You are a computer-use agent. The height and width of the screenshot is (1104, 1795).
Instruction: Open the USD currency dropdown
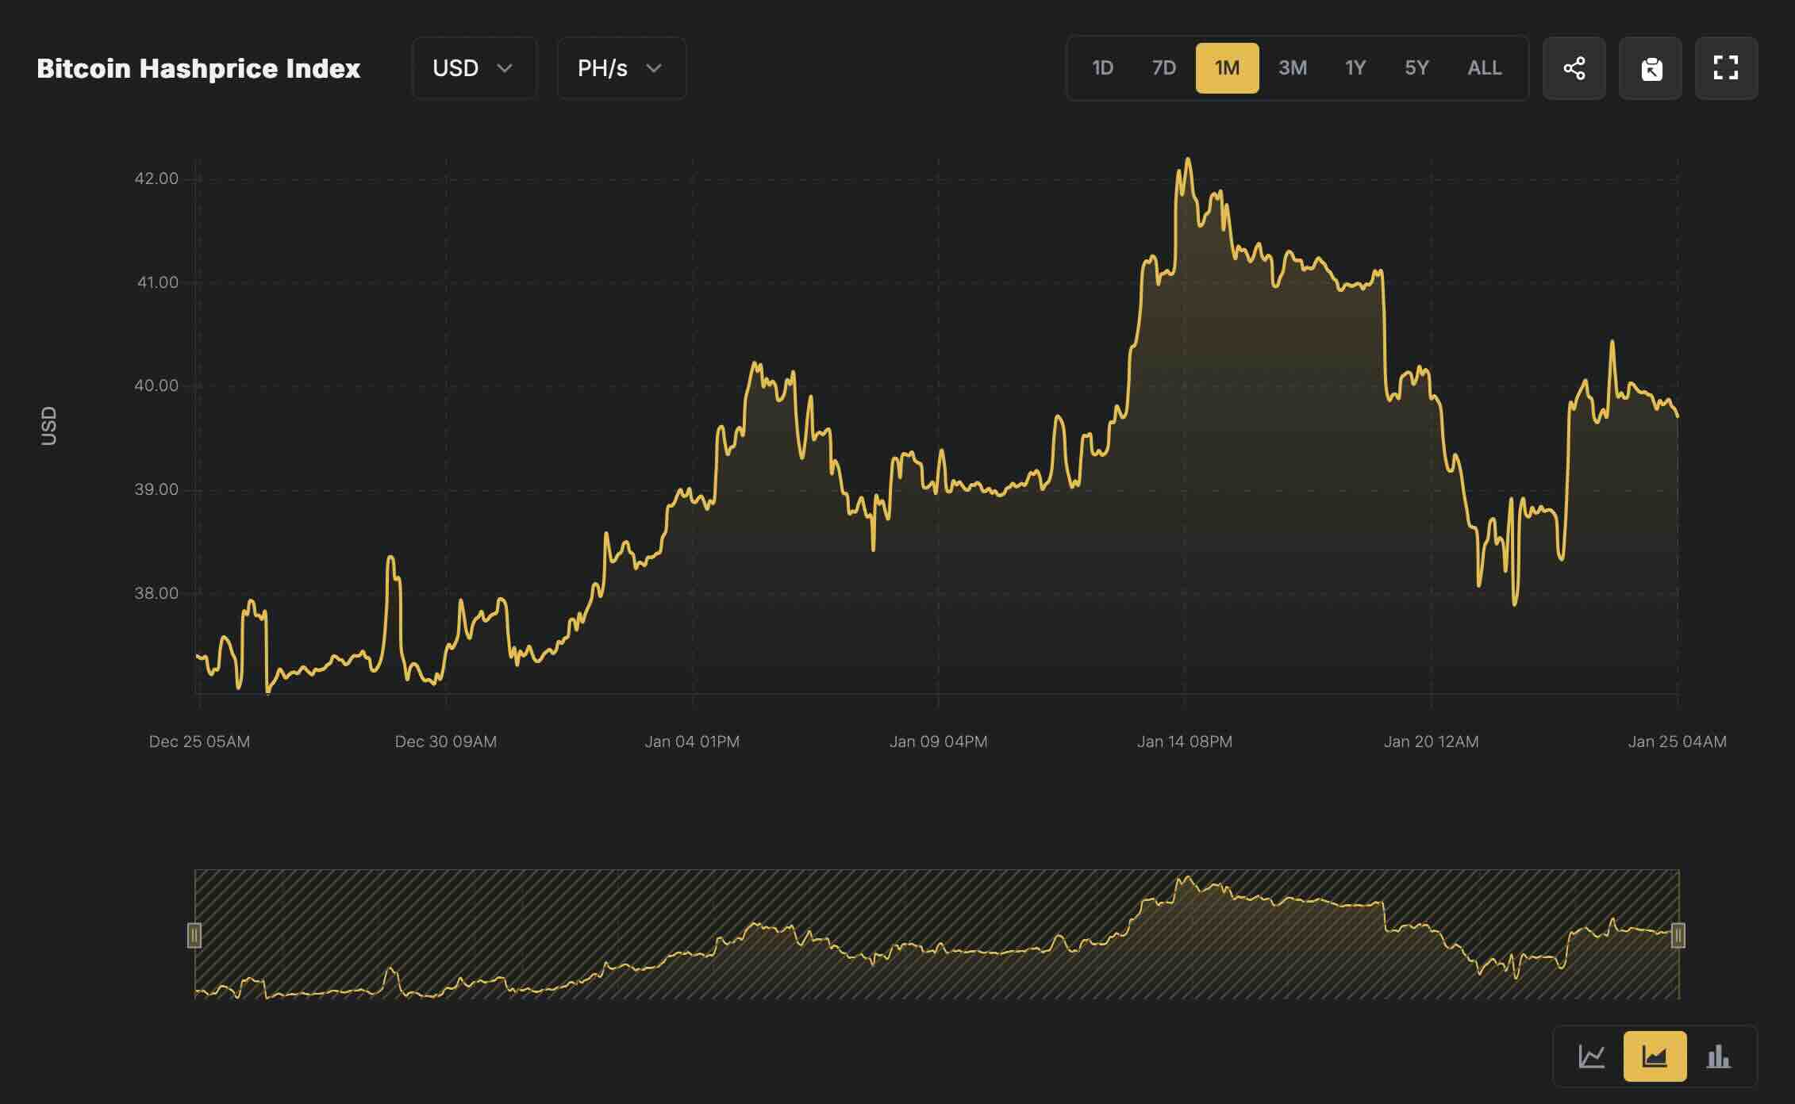pos(474,68)
